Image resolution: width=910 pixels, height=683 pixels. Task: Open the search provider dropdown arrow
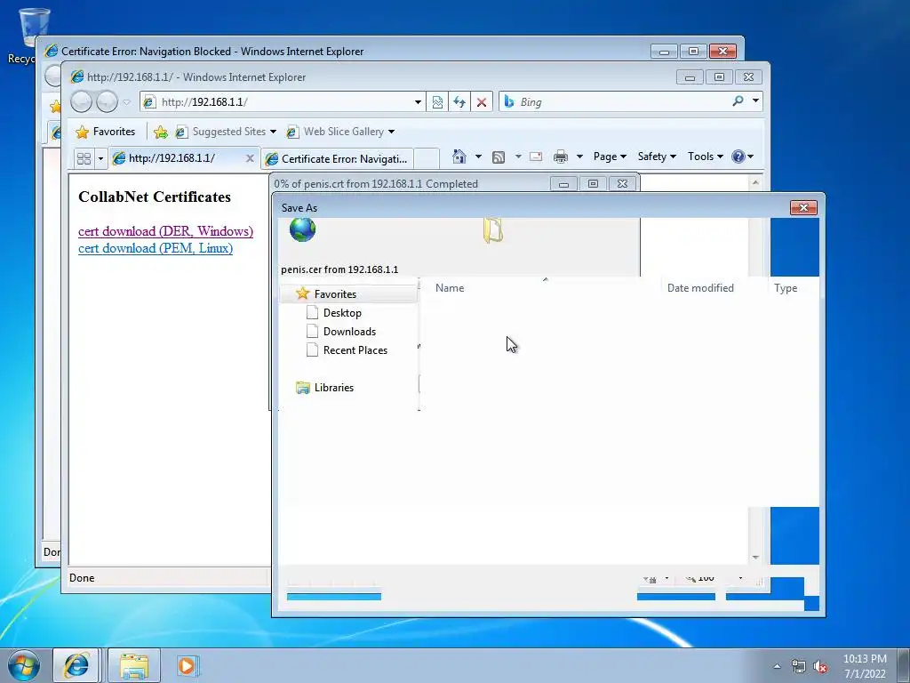tap(755, 101)
